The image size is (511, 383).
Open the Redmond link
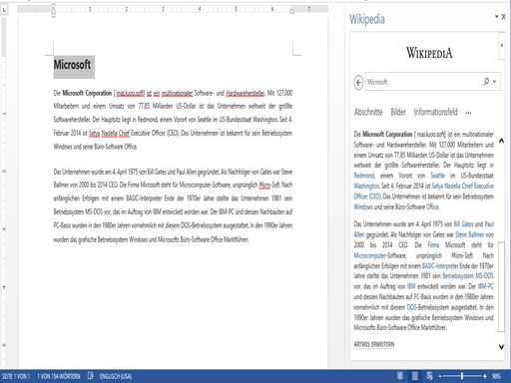[x=364, y=176]
